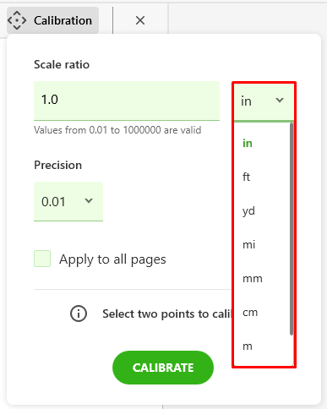Click the Calibration tool icon
Screen dimensions: 327x409
tap(17, 20)
